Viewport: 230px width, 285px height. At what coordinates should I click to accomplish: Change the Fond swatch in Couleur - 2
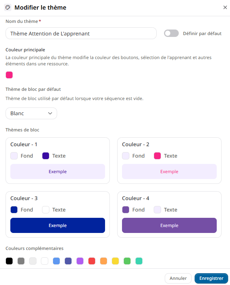click(126, 156)
